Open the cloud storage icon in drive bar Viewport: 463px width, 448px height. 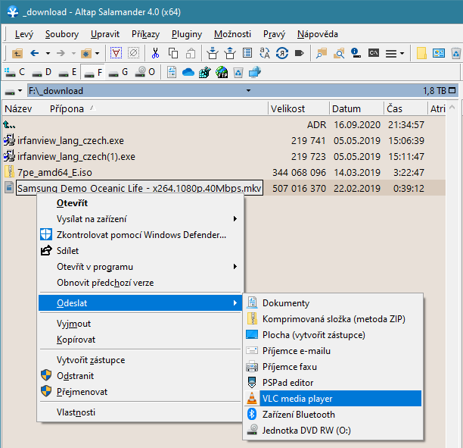coord(188,72)
